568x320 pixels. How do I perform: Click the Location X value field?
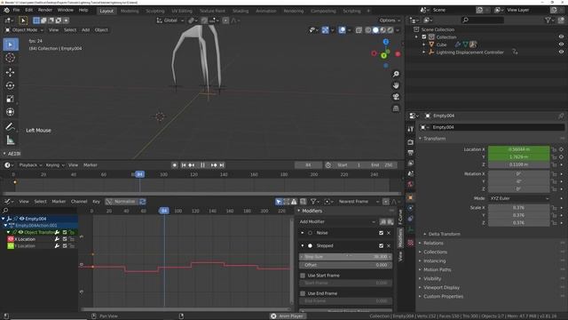[x=518, y=149]
